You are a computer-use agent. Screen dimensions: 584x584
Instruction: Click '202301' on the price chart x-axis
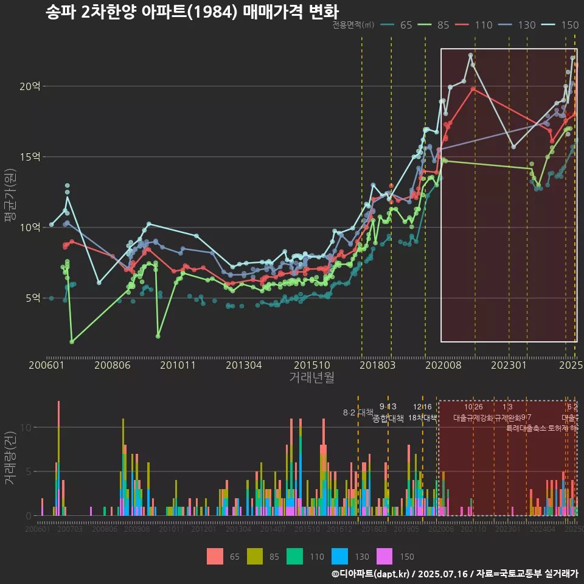click(x=509, y=365)
